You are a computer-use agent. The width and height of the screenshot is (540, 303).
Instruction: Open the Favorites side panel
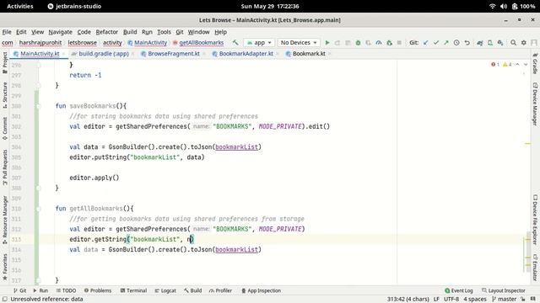click(x=5, y=267)
